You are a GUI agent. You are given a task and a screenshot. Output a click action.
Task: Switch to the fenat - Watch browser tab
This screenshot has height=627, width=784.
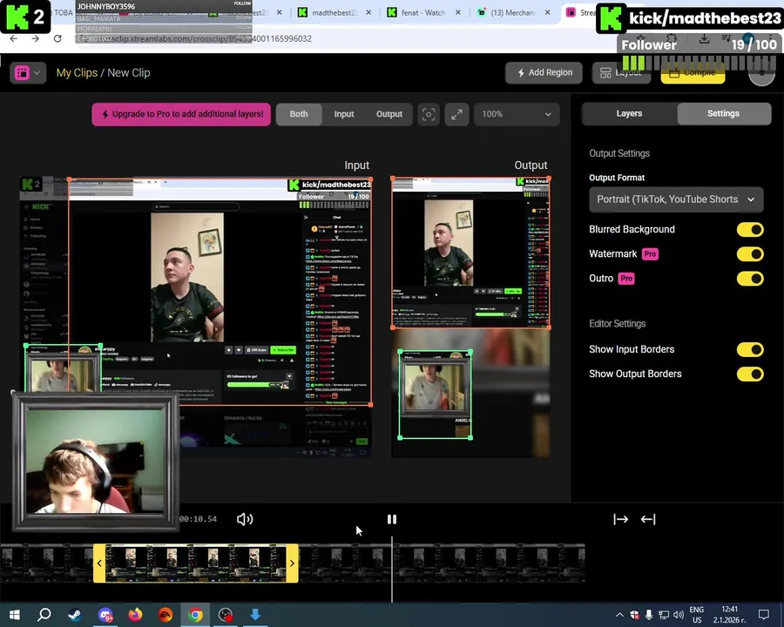(x=423, y=13)
